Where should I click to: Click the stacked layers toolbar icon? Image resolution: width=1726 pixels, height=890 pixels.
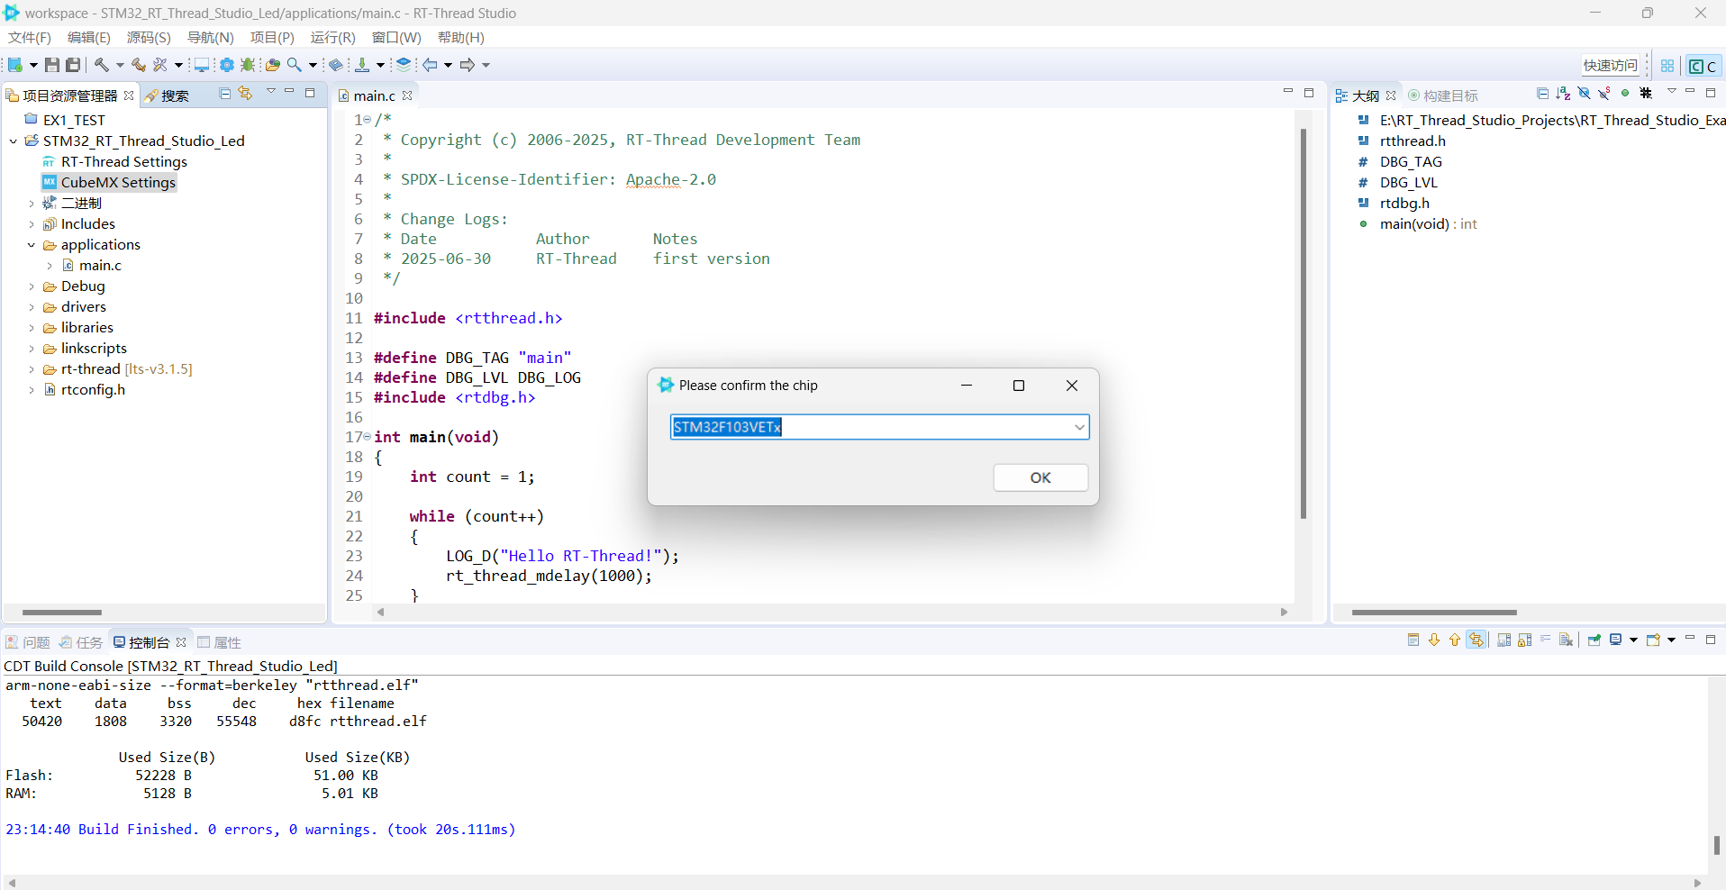(403, 65)
